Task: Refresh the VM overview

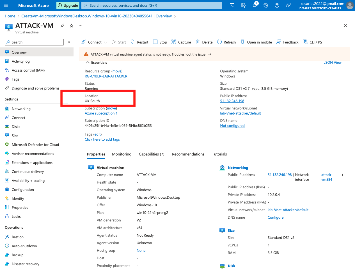Action: coord(226,42)
